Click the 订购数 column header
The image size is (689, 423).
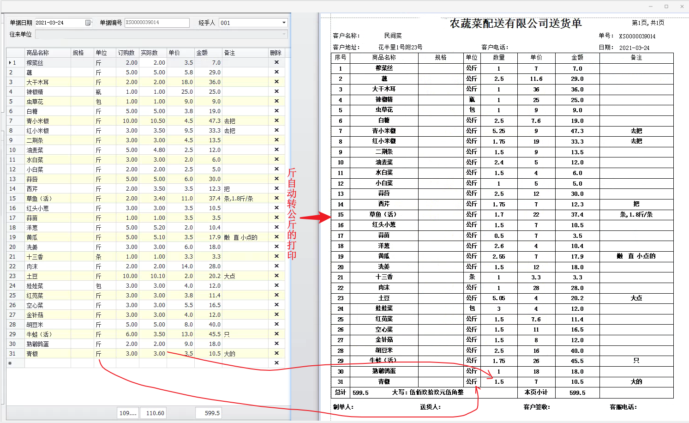pos(128,53)
